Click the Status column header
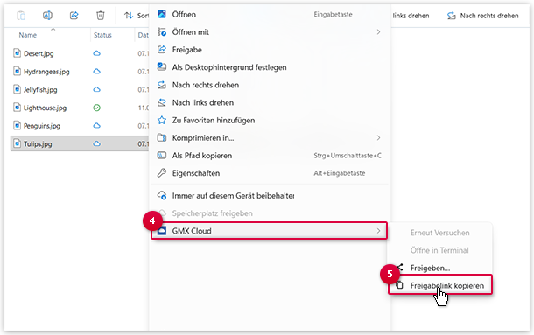Image resolution: width=534 pixels, height=335 pixels. click(x=102, y=35)
